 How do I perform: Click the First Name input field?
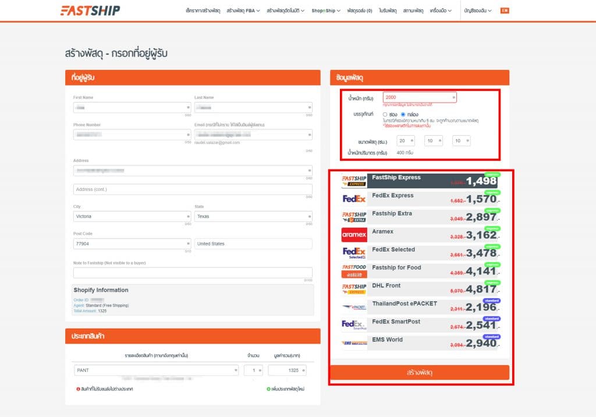click(x=132, y=107)
